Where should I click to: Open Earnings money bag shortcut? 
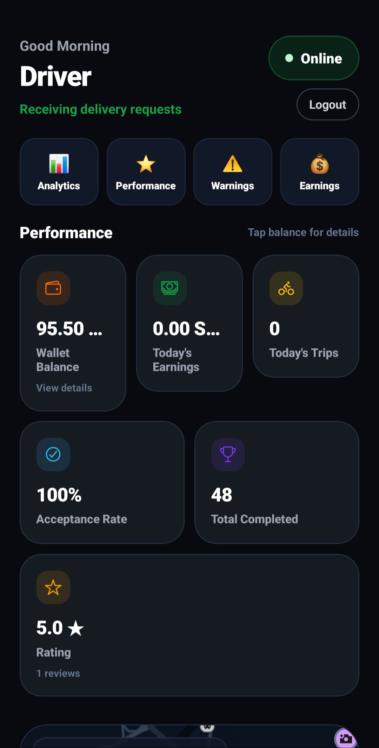pyautogui.click(x=320, y=172)
